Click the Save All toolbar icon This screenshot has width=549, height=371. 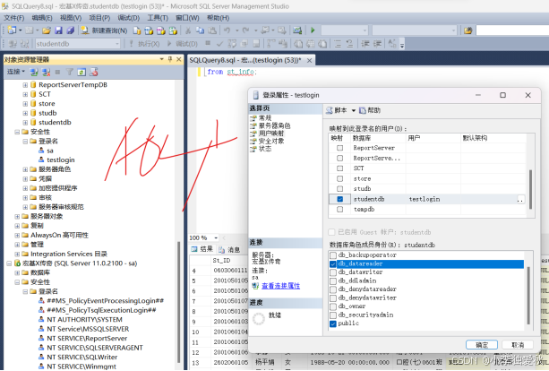pyautogui.click(x=70, y=30)
